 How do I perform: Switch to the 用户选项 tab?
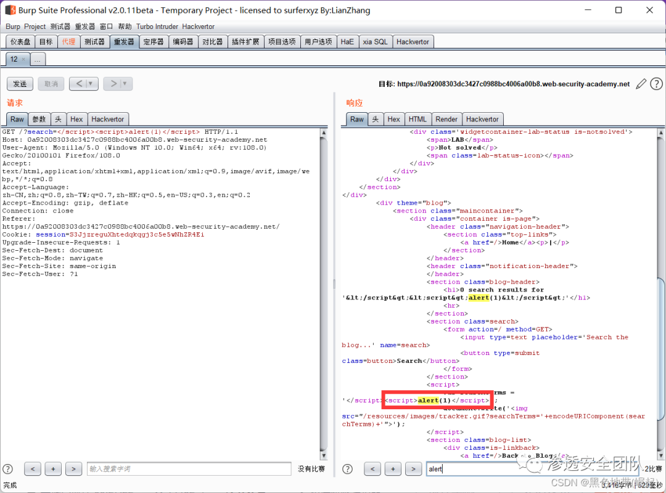click(319, 42)
